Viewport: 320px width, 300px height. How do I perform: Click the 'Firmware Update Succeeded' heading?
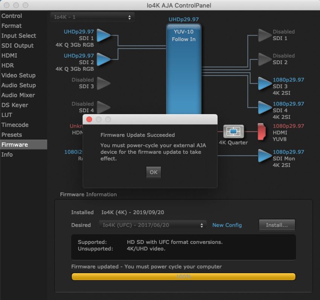137,135
